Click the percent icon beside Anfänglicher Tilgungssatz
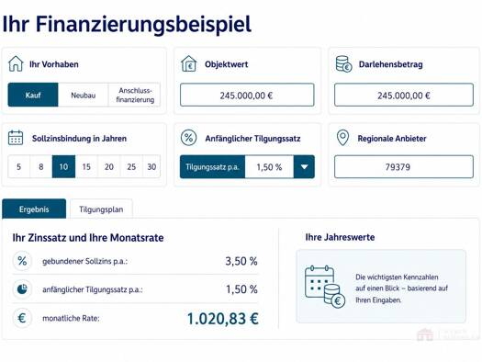The height and width of the screenshot is (362, 482). tap(188, 138)
